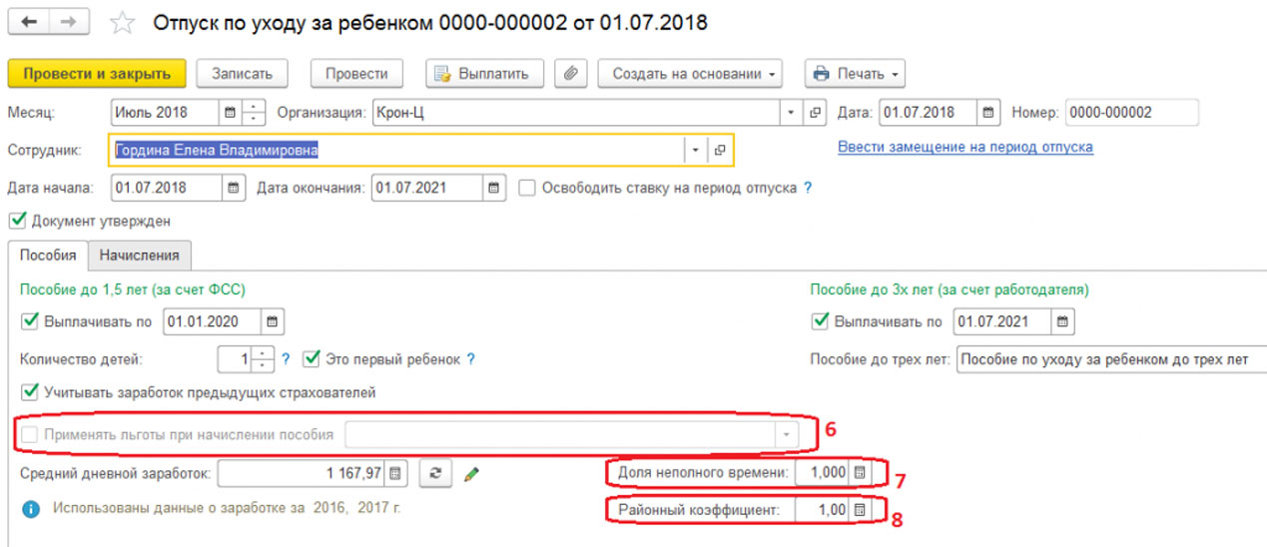This screenshot has width=1267, height=547.
Task: Open calendar for Дата окончания
Action: [494, 187]
